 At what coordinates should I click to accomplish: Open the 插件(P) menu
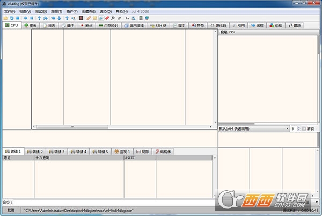point(71,11)
